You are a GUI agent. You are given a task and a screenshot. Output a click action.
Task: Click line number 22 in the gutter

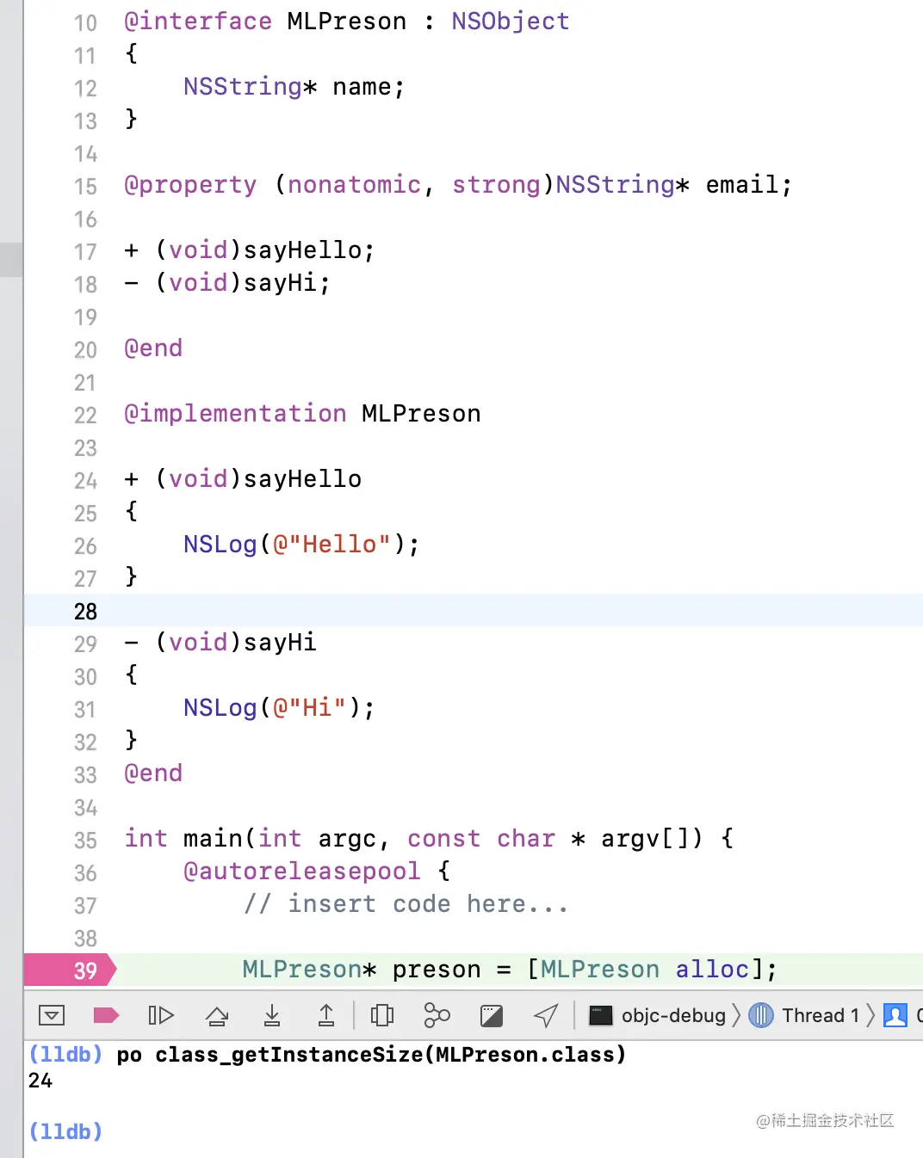(85, 416)
